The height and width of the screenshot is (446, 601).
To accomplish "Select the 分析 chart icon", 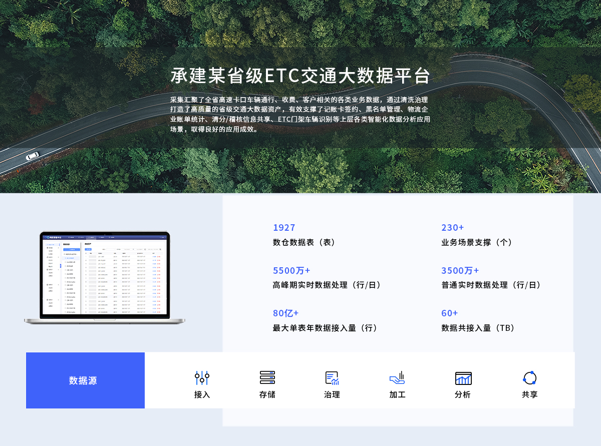I will [x=463, y=378].
